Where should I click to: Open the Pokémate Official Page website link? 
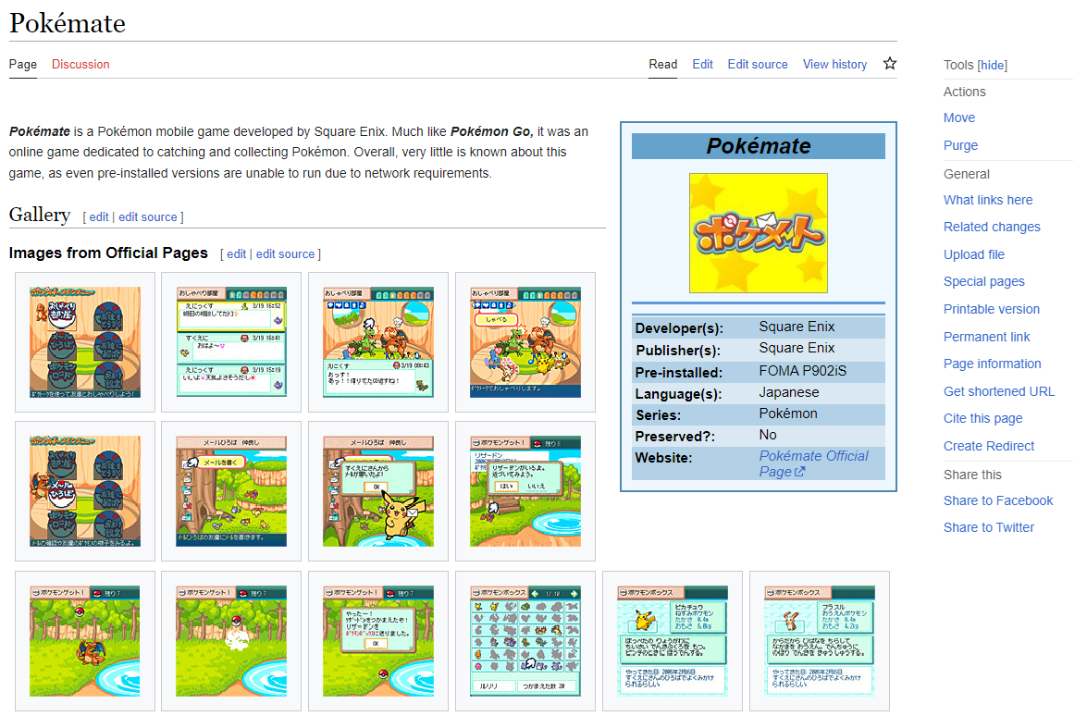click(813, 463)
